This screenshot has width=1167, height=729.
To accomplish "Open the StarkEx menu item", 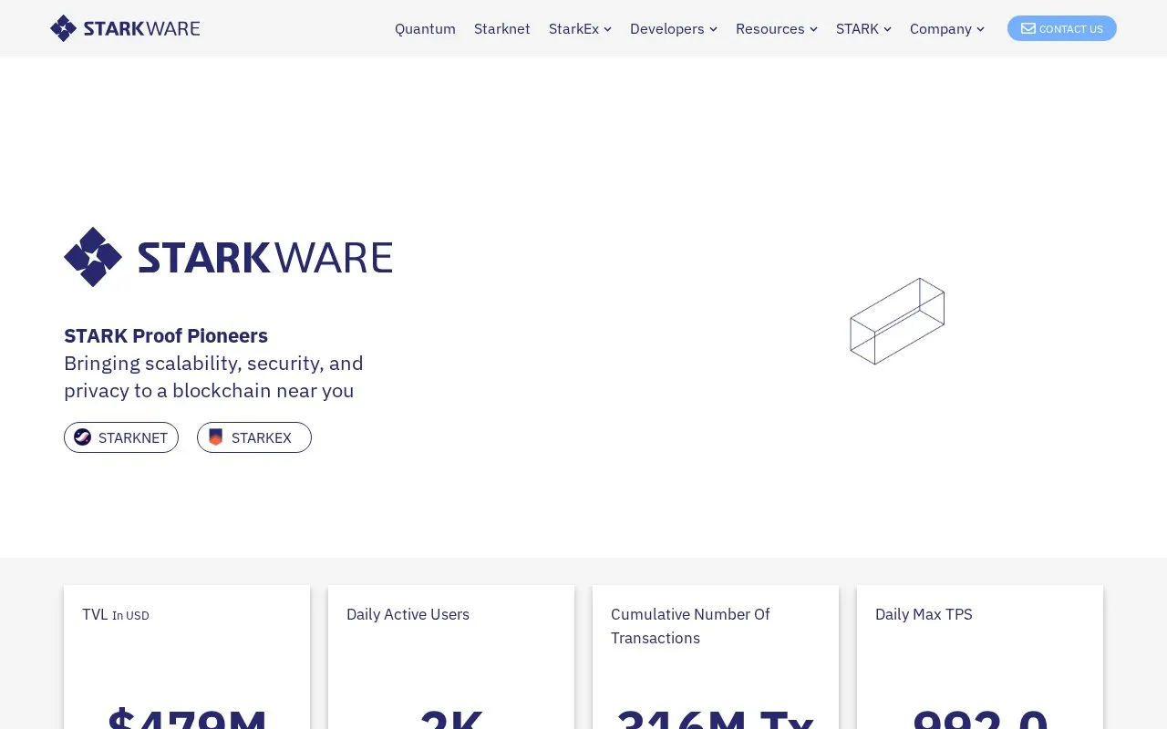I will pos(573,28).
